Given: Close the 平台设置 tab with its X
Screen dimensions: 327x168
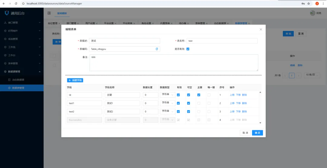Looking at the screenshot, I should click(115, 23).
